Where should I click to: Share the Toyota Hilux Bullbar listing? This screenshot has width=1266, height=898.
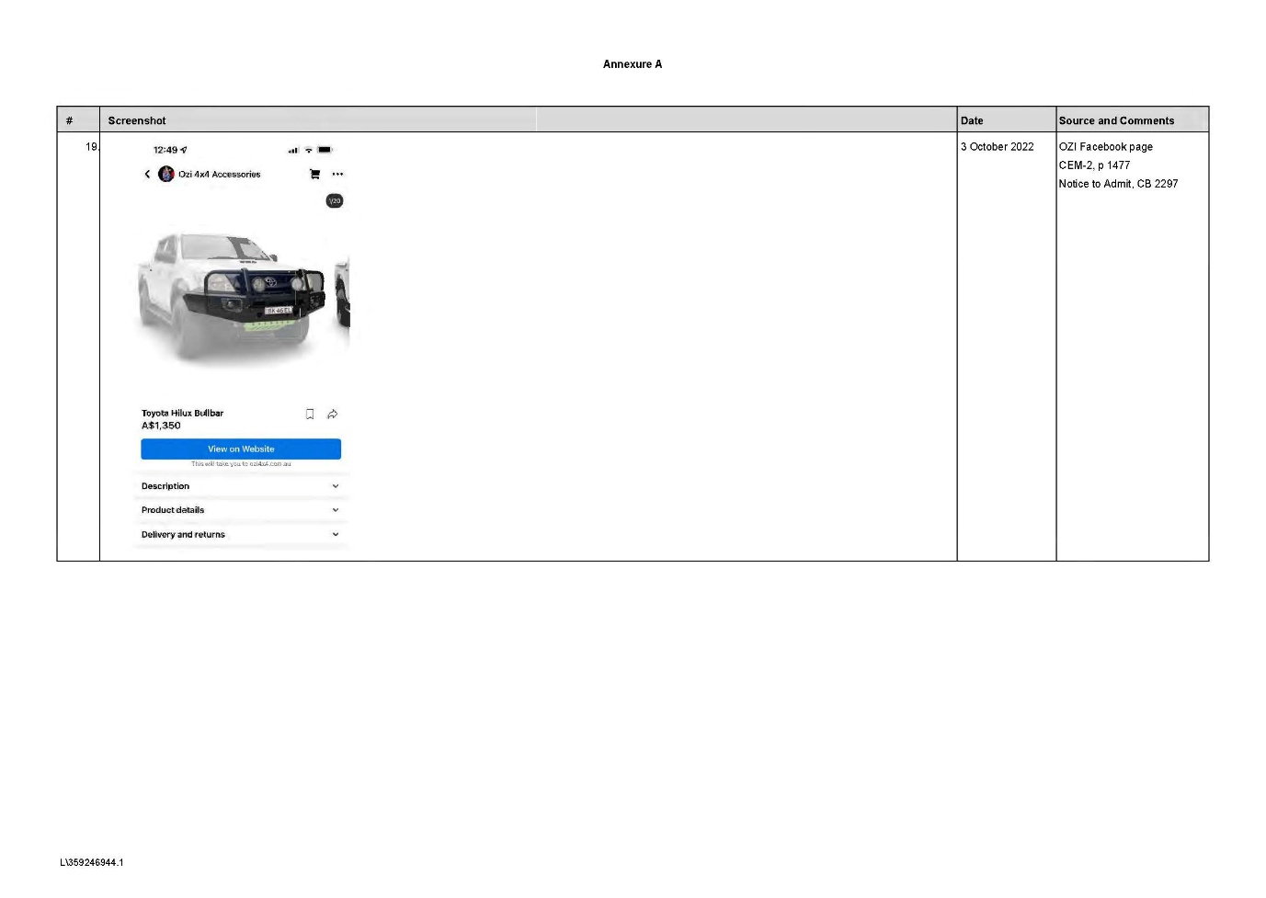[x=333, y=414]
